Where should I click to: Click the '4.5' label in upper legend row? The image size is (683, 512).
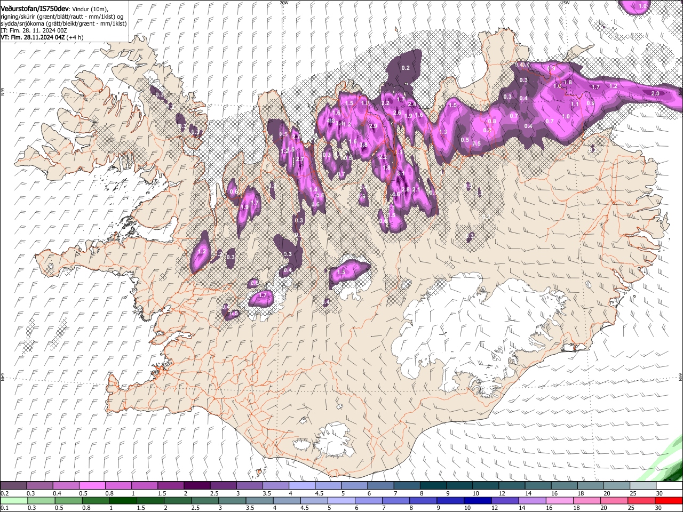[319, 493]
